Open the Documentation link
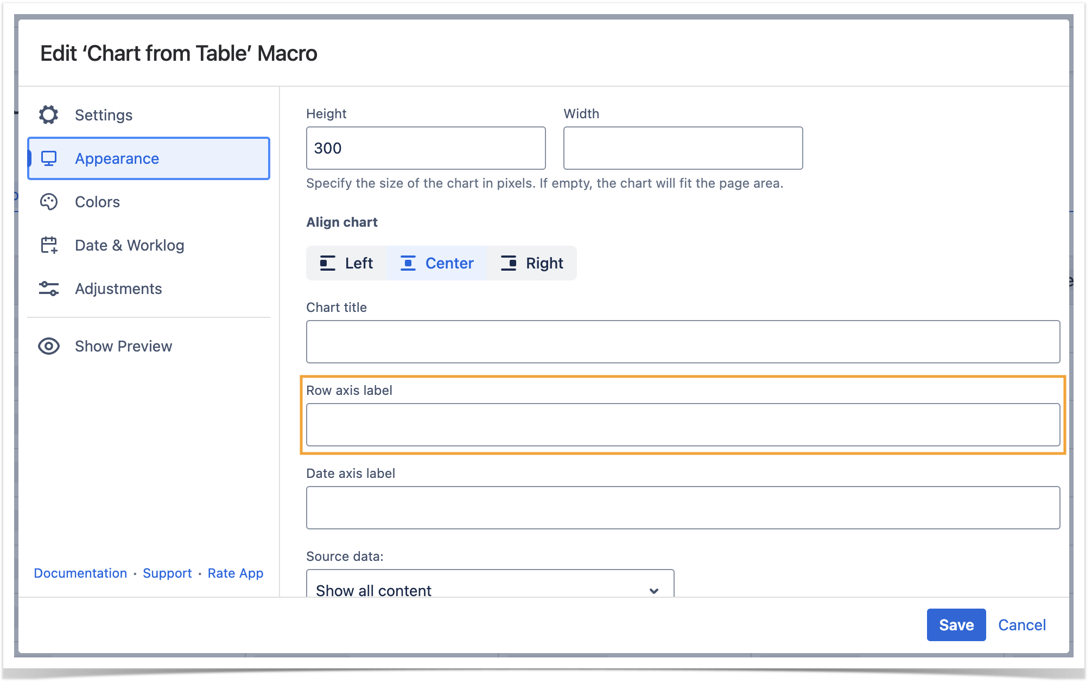1092x684 pixels. [80, 573]
